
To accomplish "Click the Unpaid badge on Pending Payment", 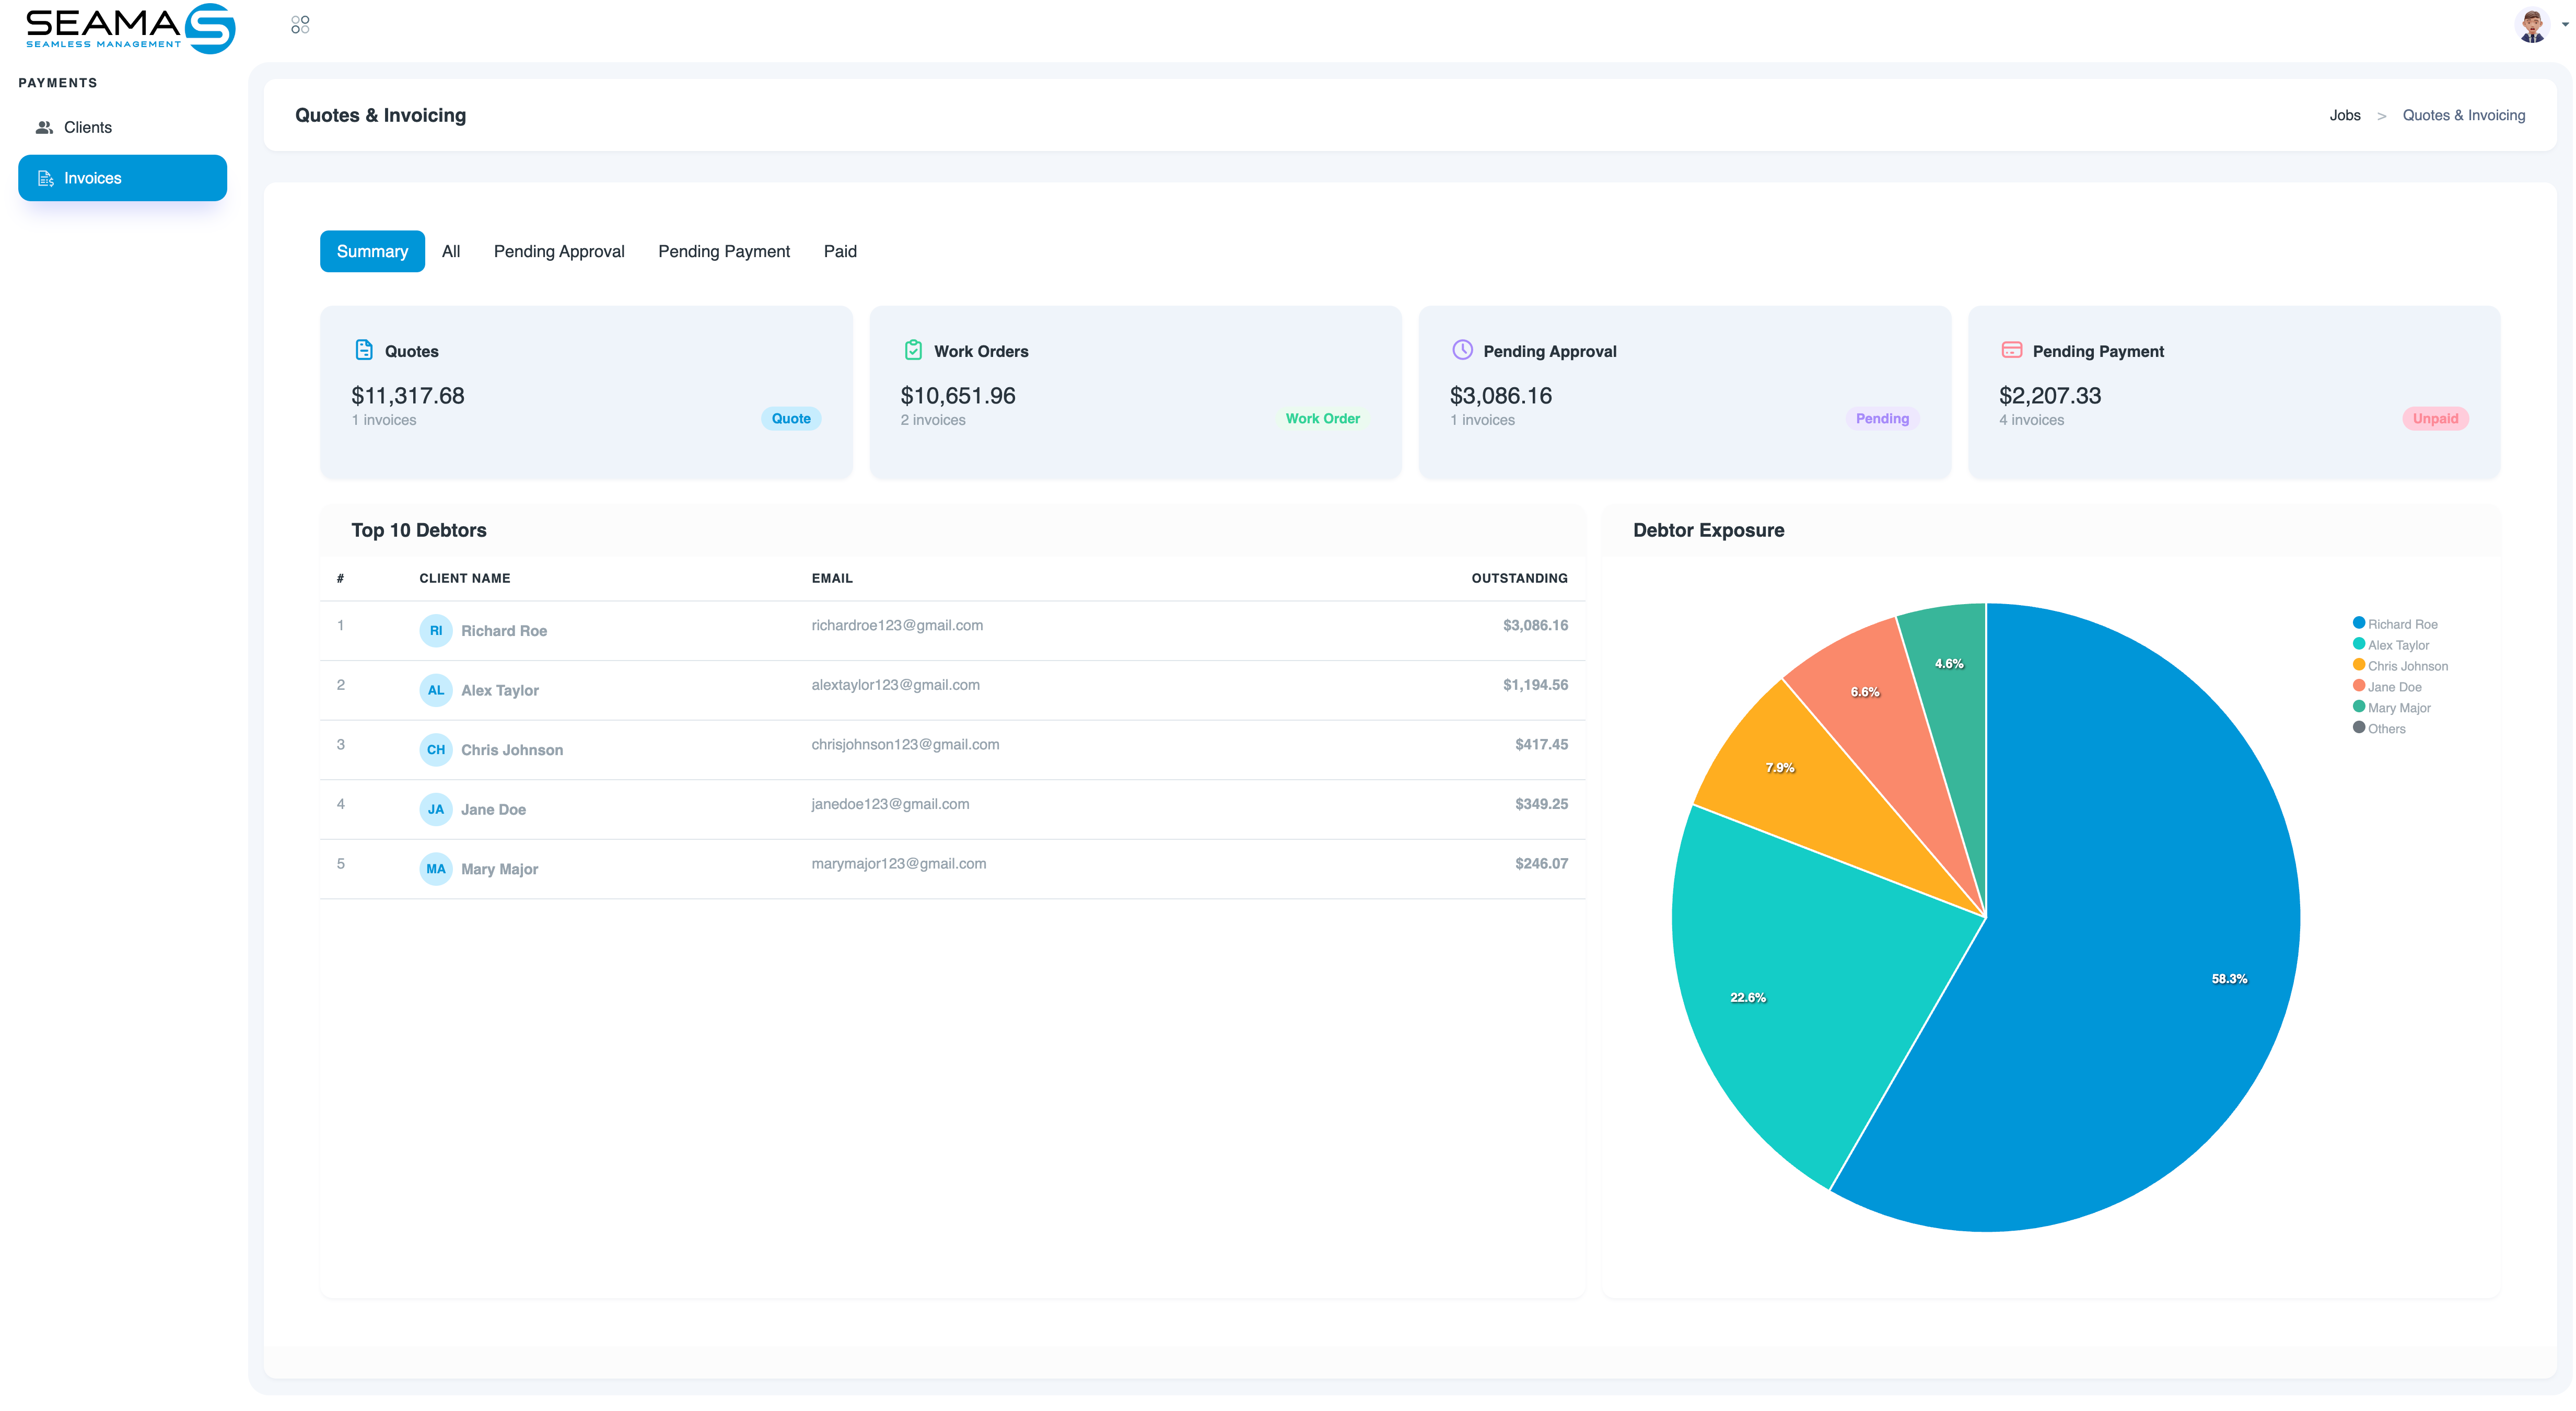I will (2435, 418).
